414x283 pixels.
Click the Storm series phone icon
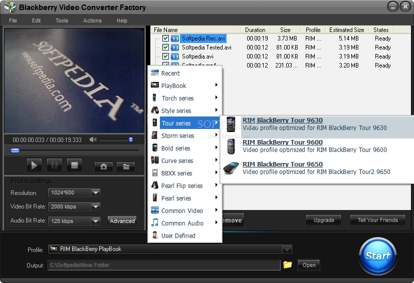click(x=155, y=135)
